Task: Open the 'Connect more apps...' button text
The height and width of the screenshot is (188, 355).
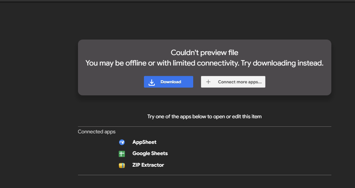Action: tap(239, 82)
